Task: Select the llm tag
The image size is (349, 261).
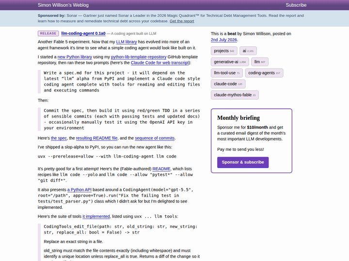Action: 259,62
